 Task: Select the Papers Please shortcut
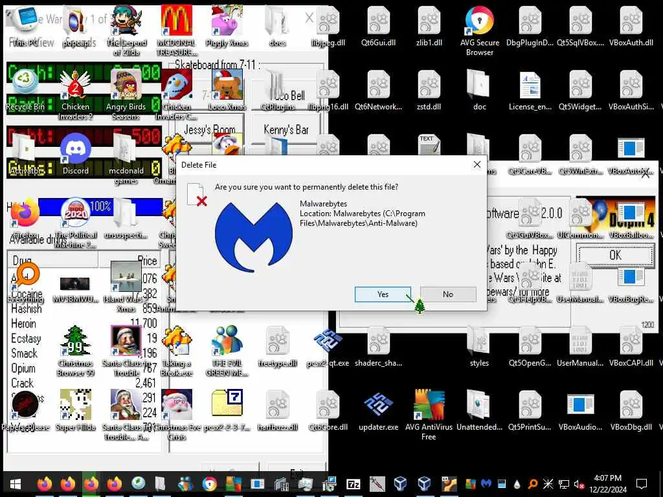tap(25, 410)
